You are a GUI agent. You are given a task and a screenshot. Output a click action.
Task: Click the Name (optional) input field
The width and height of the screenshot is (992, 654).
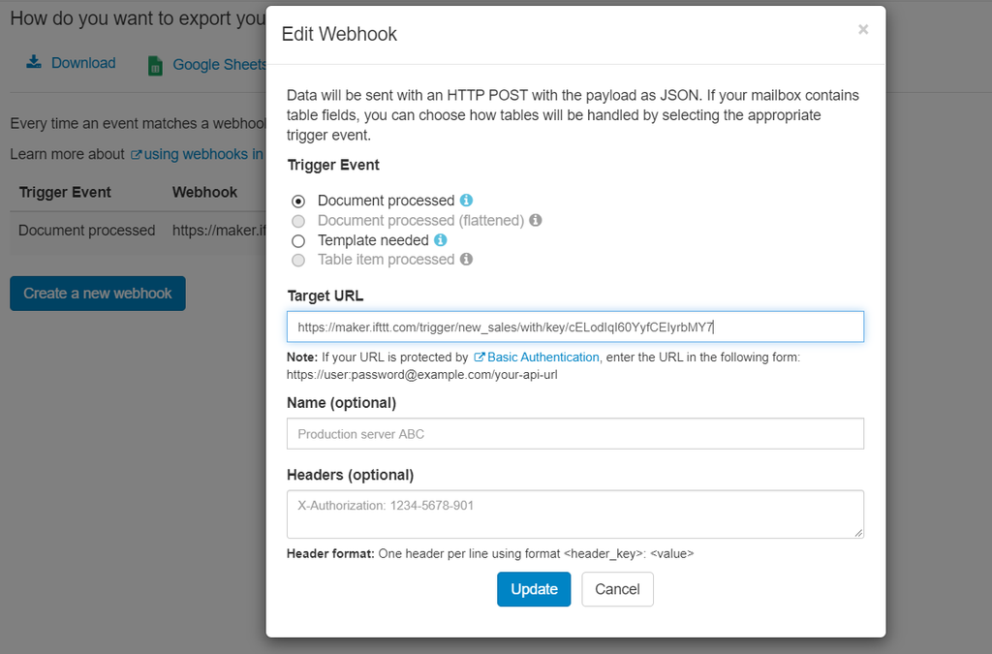[574, 433]
